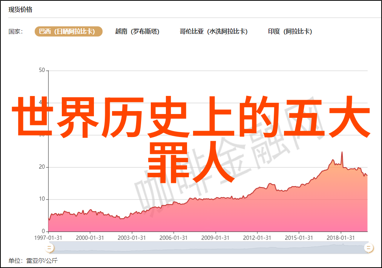Click the left handle of the chart zoom slider
Viewport: 382px width, 268px height.
(x=49, y=248)
